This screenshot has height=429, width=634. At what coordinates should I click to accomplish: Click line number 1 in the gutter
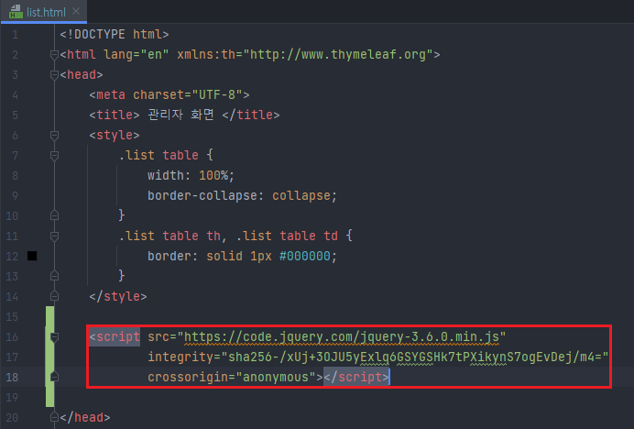(x=15, y=35)
